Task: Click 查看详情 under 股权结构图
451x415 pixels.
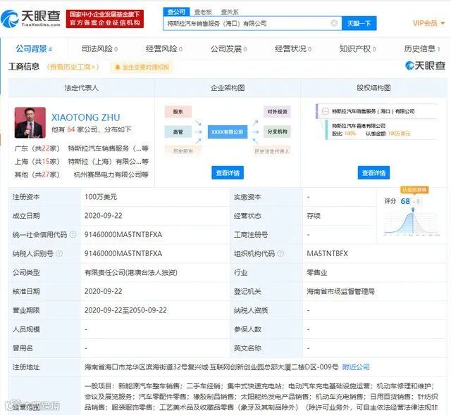Action: [x=373, y=173]
